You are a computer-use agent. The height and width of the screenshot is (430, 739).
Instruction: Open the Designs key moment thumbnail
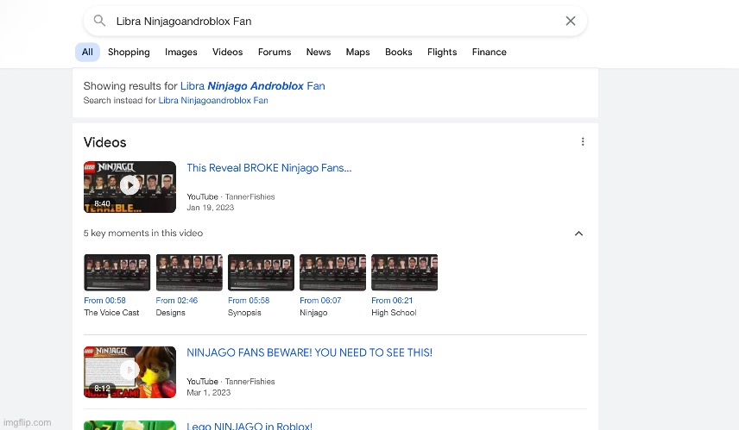pyautogui.click(x=189, y=272)
